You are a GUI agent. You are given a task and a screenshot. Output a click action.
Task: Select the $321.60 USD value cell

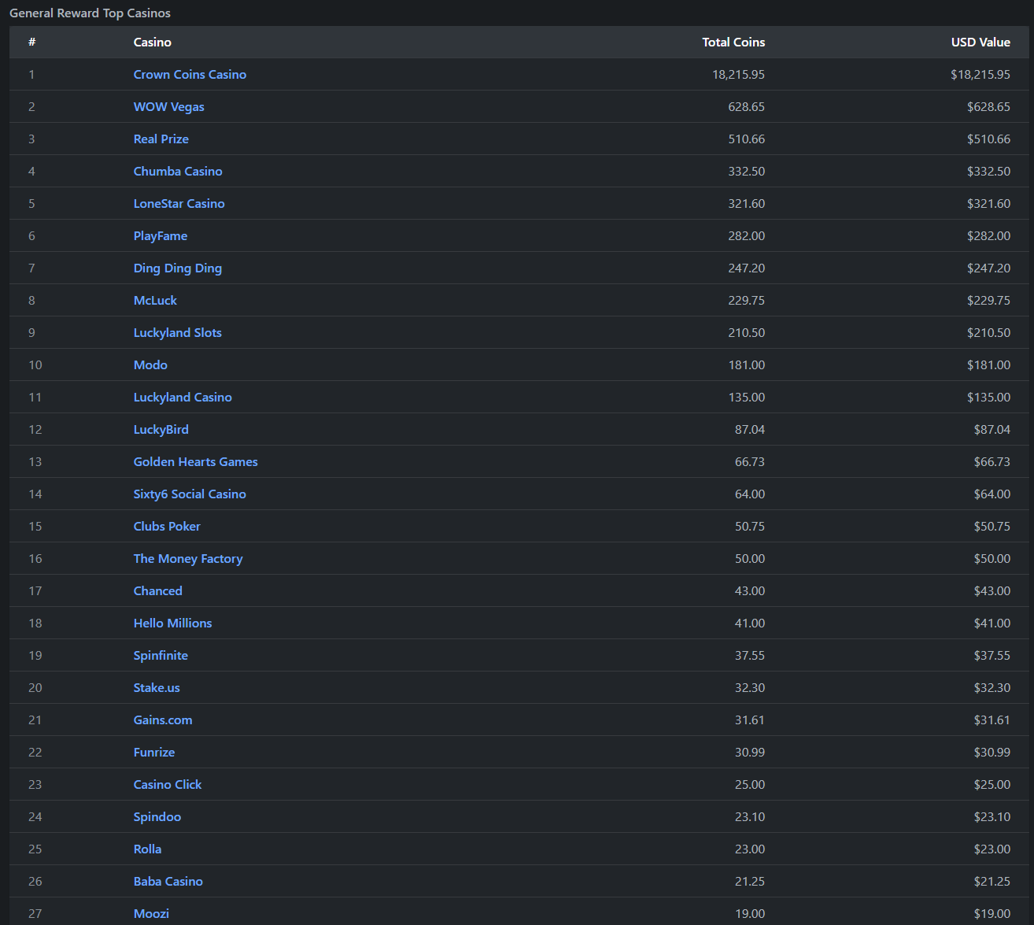988,203
